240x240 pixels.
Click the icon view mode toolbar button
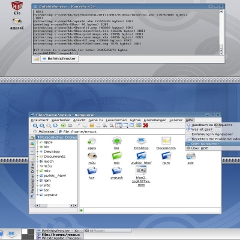point(118,125)
